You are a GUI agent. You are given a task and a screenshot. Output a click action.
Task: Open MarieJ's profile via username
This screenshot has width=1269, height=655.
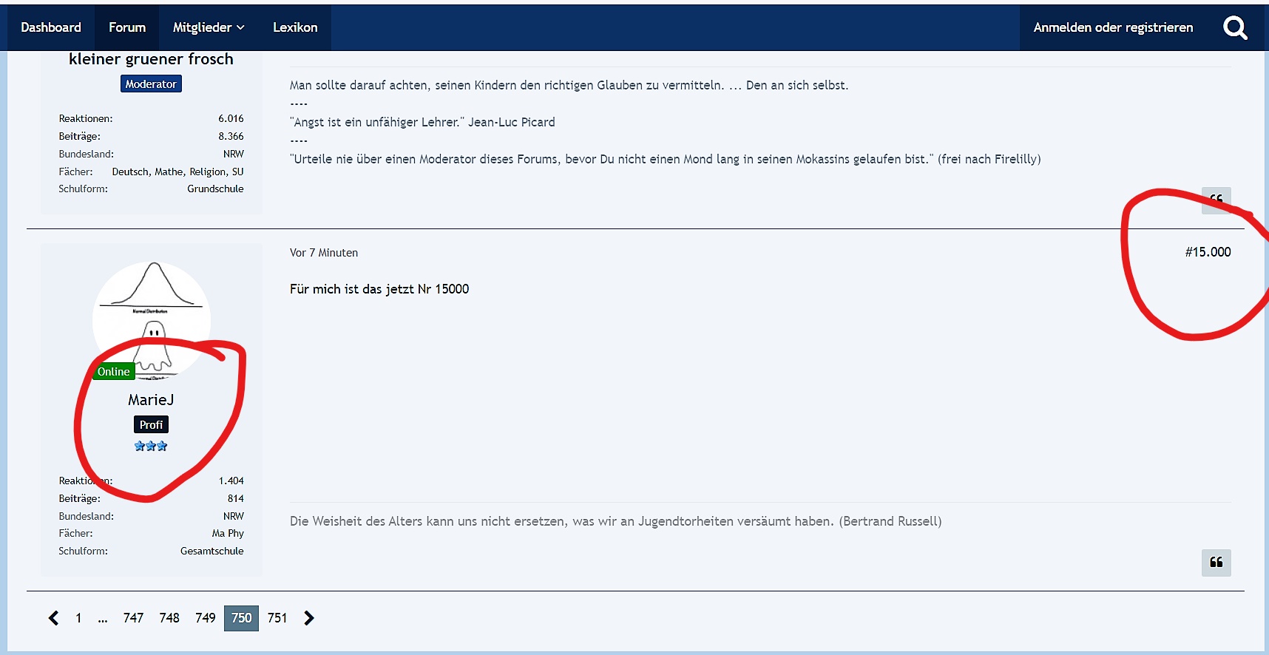coord(151,400)
